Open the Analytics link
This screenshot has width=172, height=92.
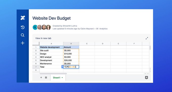103,29
